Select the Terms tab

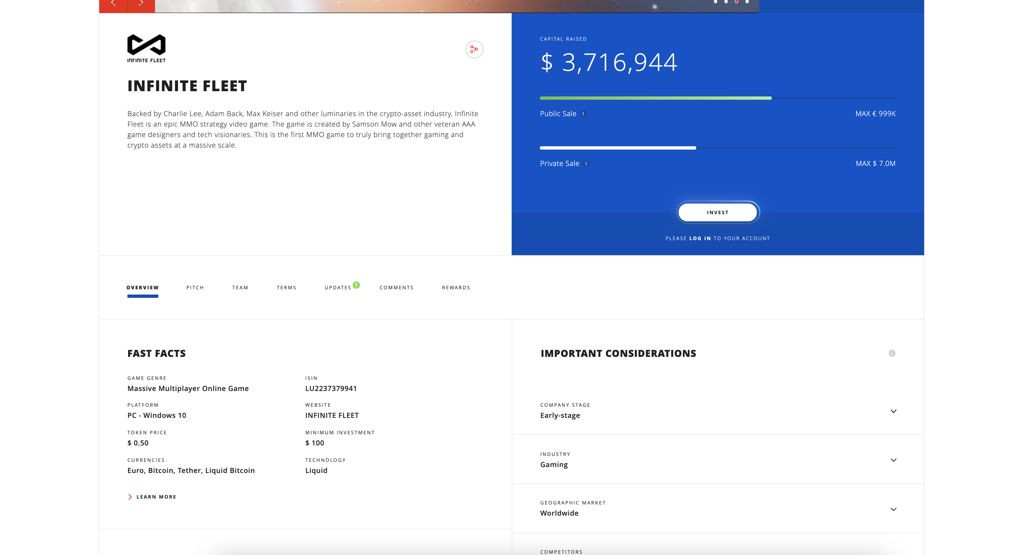(286, 288)
